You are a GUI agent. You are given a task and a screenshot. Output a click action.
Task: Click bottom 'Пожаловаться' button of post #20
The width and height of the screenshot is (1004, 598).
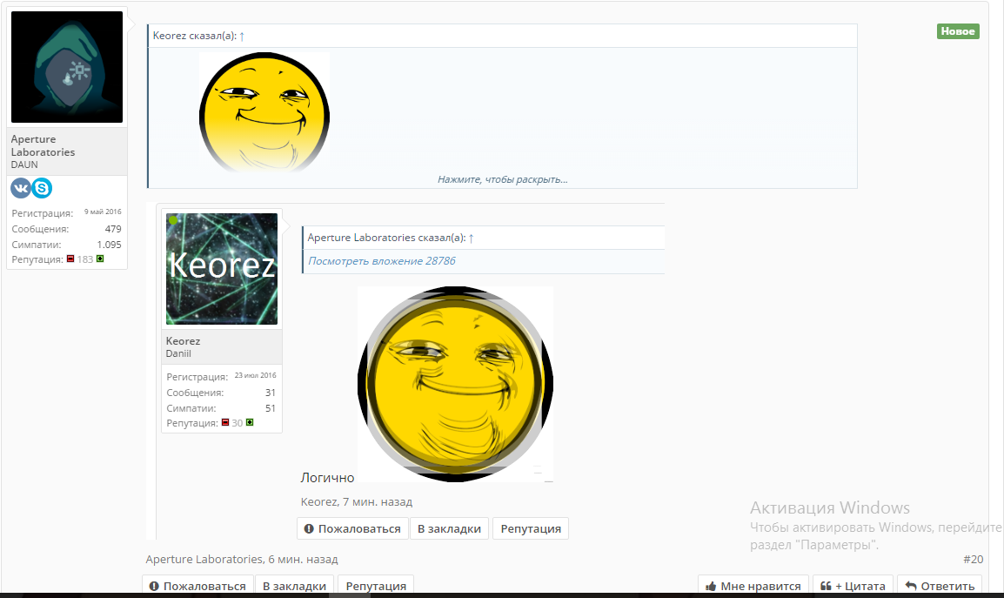coord(197,586)
